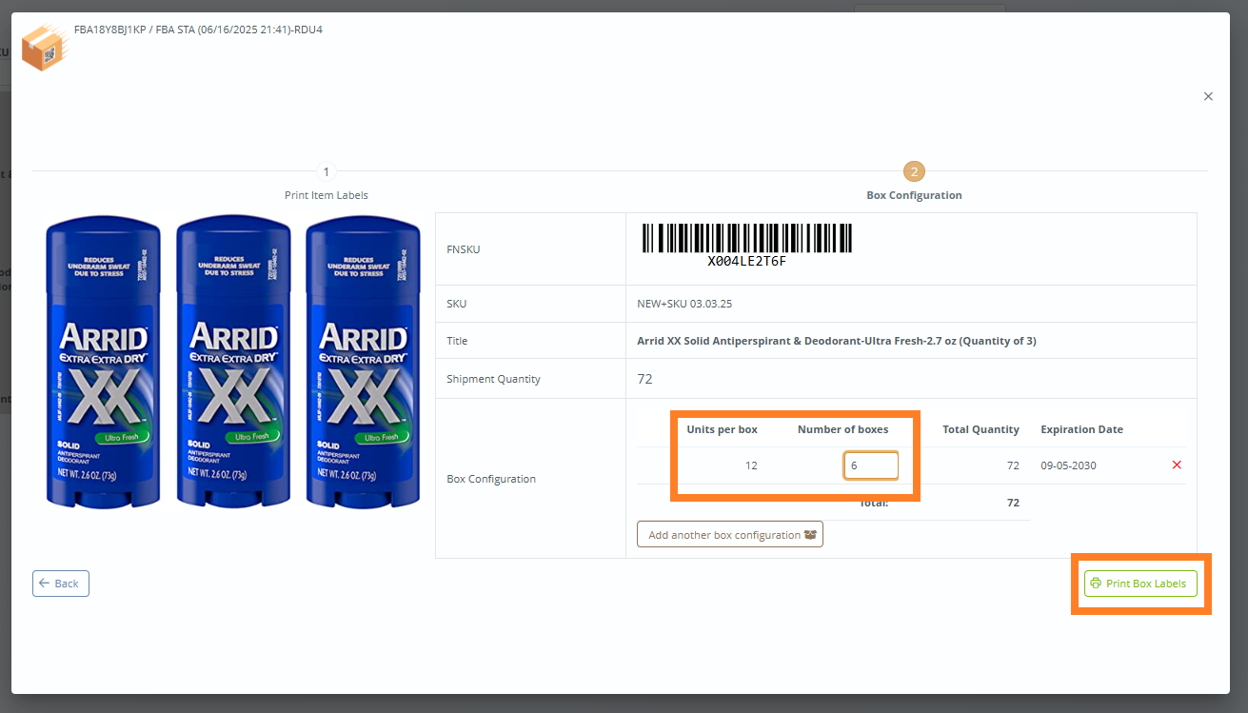Click the Shipment Quantity value 72
This screenshot has width=1248, height=713.
pos(644,379)
